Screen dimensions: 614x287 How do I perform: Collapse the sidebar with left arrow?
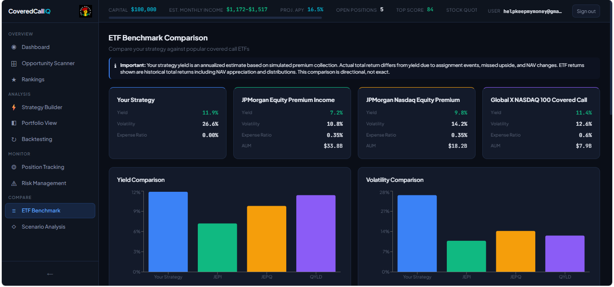(50, 274)
